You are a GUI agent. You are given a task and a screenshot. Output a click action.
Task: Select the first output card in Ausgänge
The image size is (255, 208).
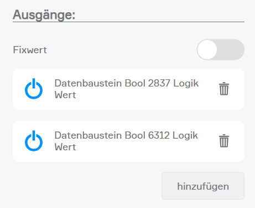pyautogui.click(x=128, y=89)
